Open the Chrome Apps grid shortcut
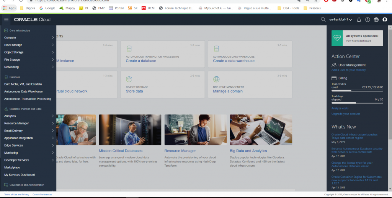The width and height of the screenshot is (392, 198). pos(9,8)
